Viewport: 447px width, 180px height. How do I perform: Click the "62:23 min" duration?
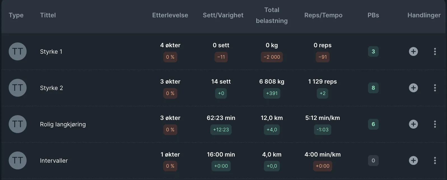pyautogui.click(x=221, y=118)
